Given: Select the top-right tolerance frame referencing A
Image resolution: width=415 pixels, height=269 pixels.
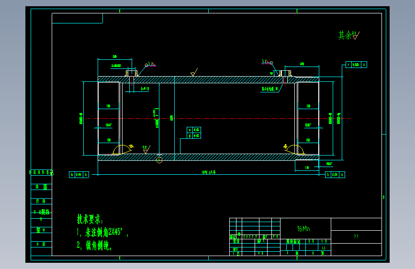Looking at the screenshot, I should [x=356, y=65].
